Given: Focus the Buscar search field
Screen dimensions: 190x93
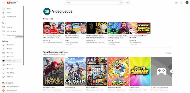Looking at the screenshot, I should pos(91,3).
